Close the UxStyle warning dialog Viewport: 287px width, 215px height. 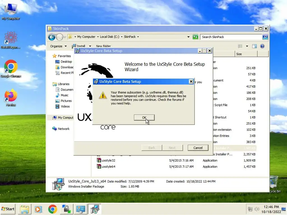tap(191, 81)
